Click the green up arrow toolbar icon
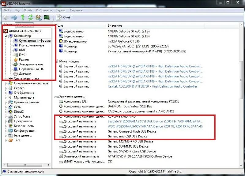 click(x=23, y=17)
